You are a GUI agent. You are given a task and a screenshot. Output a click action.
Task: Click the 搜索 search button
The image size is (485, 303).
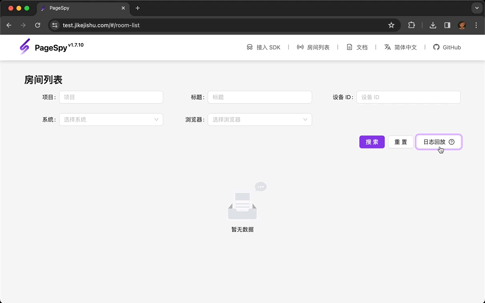(x=372, y=142)
